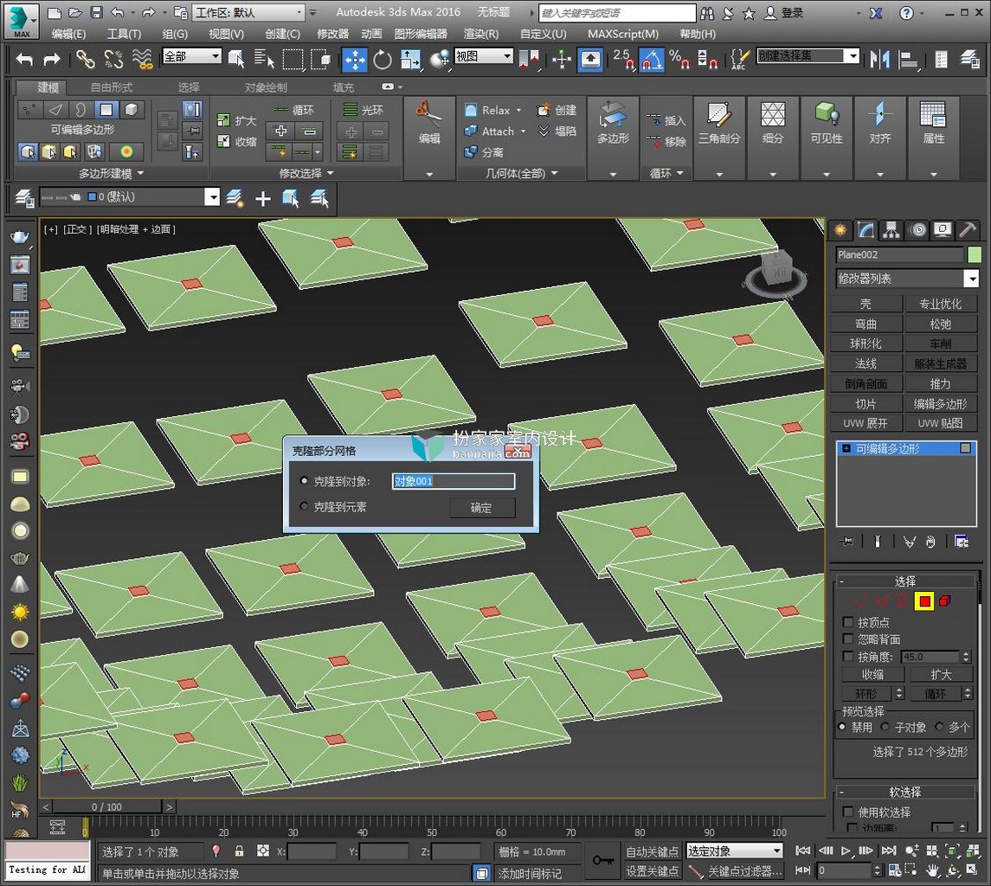This screenshot has height=886, width=991.
Task: Enable the By Vertex checkbox
Action: pos(848,622)
